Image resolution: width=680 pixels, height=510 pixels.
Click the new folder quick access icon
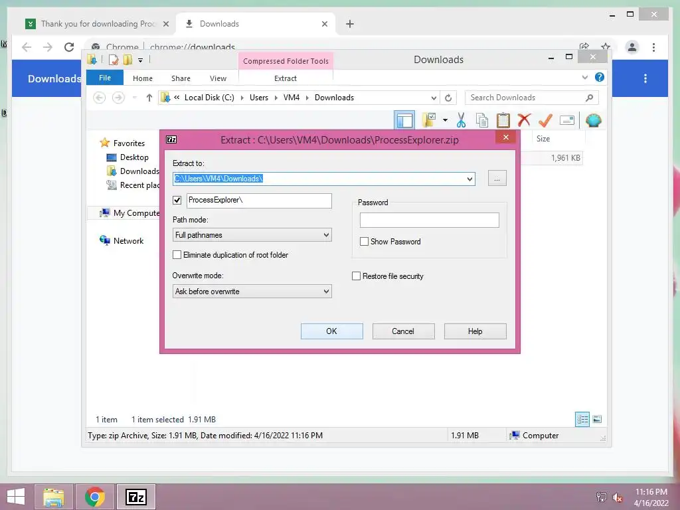click(127, 60)
